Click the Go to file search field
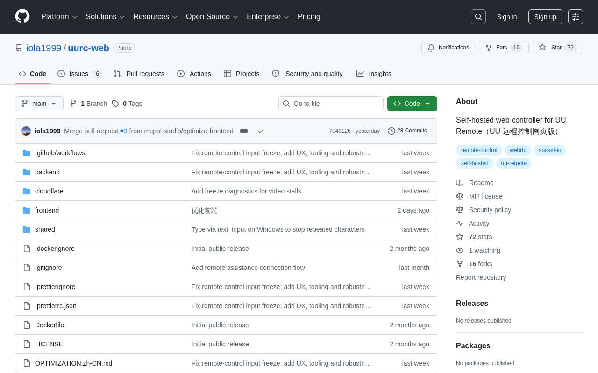 point(331,104)
